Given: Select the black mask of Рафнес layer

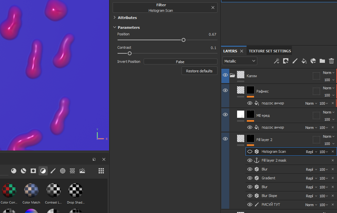Looking at the screenshot, I should (x=250, y=90).
